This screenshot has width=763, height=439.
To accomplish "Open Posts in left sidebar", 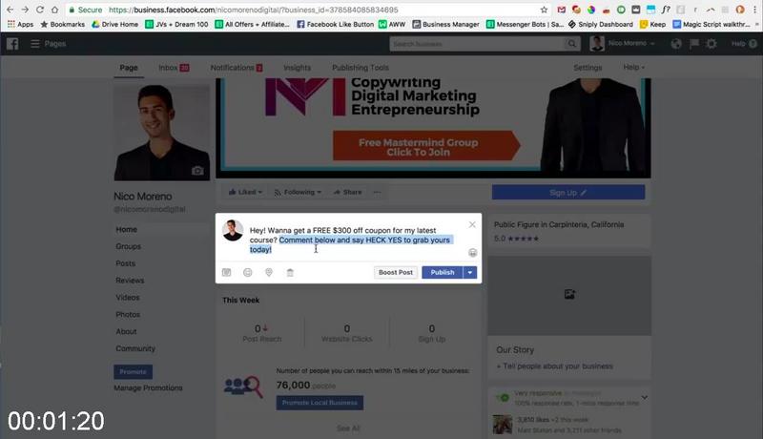I will pyautogui.click(x=126, y=263).
